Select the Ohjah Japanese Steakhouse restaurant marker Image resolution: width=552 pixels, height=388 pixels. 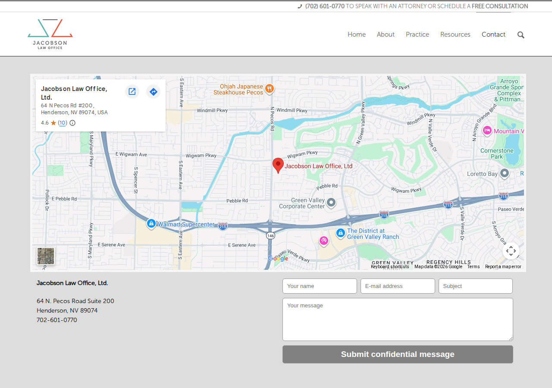click(x=270, y=89)
